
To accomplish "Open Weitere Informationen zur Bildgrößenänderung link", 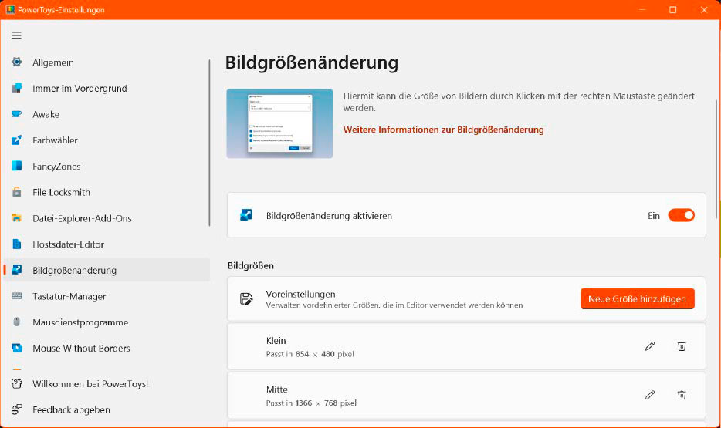I will (443, 130).
